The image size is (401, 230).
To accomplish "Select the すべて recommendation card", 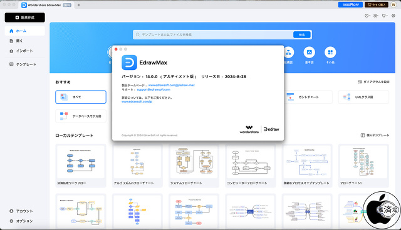I will point(81,97).
